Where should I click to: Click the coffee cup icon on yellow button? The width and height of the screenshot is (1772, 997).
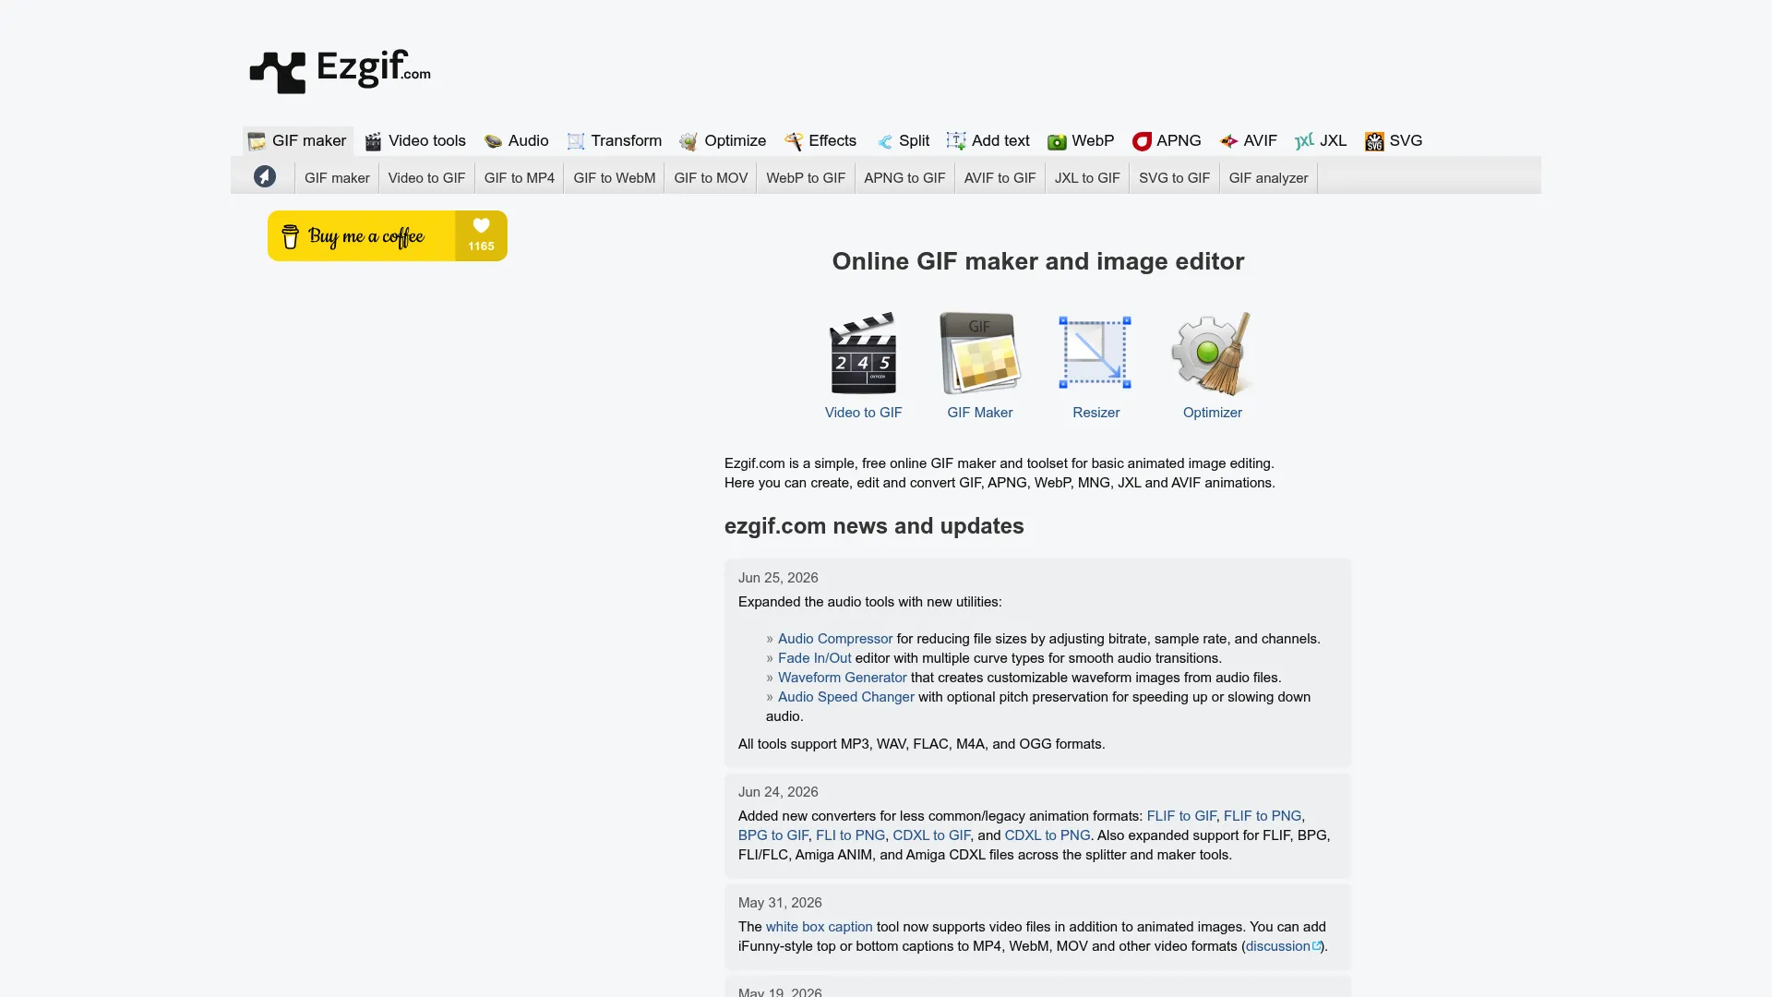point(290,236)
